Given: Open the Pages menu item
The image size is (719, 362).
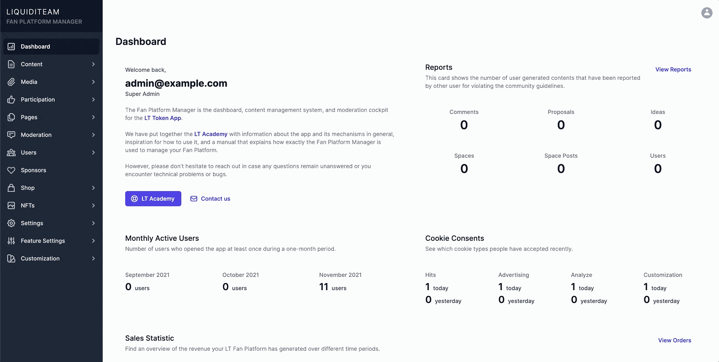Looking at the screenshot, I should click(x=28, y=117).
